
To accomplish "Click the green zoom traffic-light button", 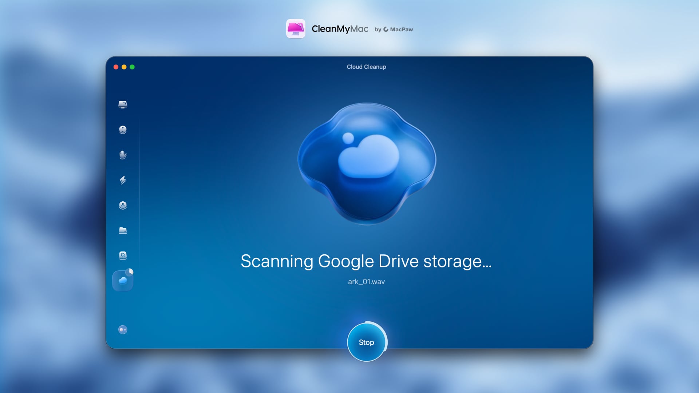I will pos(133,67).
